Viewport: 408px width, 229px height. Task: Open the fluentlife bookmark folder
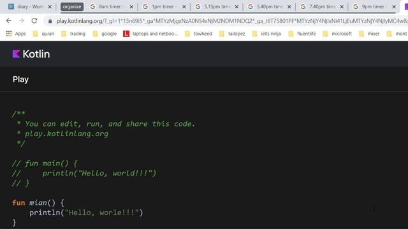302,34
